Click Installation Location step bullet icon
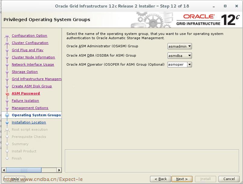The image size is (243, 184). (7, 123)
